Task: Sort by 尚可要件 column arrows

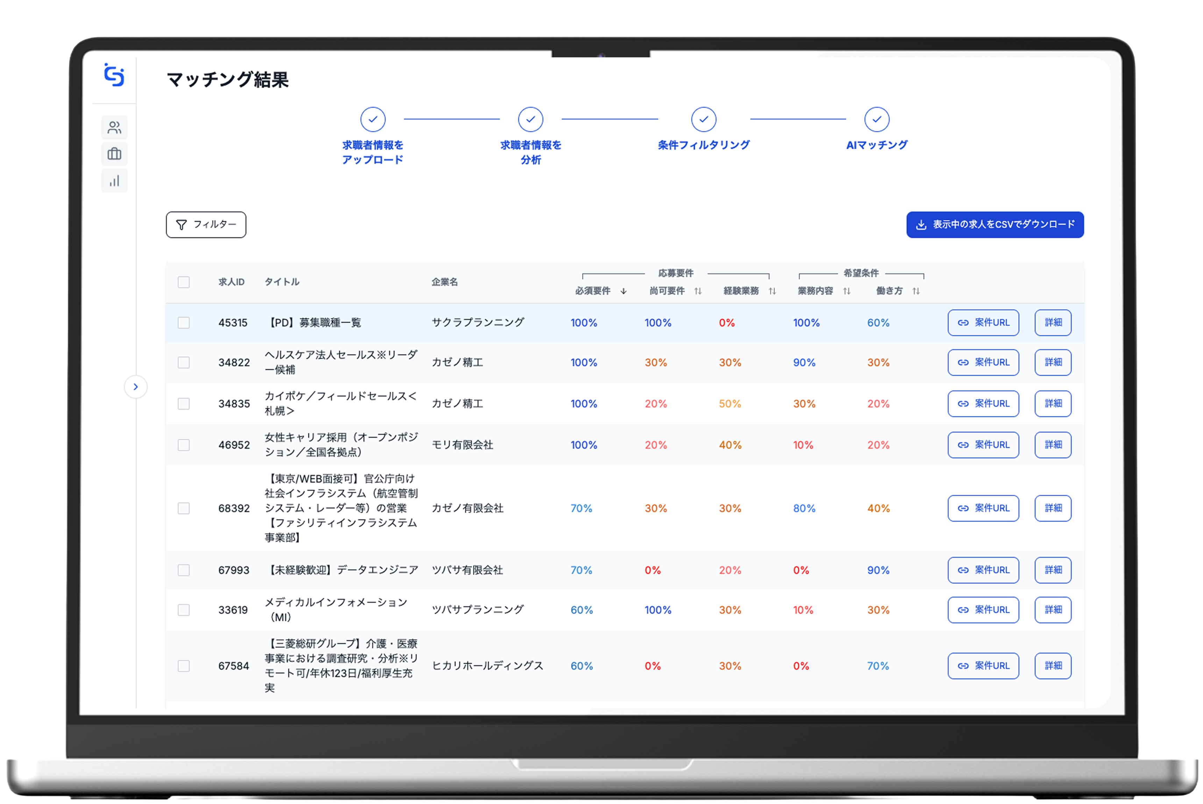Action: pyautogui.click(x=698, y=291)
